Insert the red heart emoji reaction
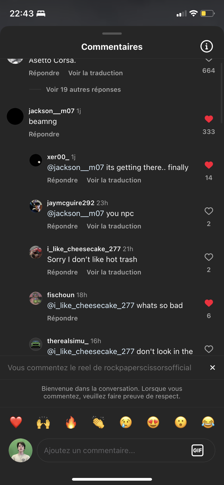The width and height of the screenshot is (224, 485). click(x=16, y=422)
